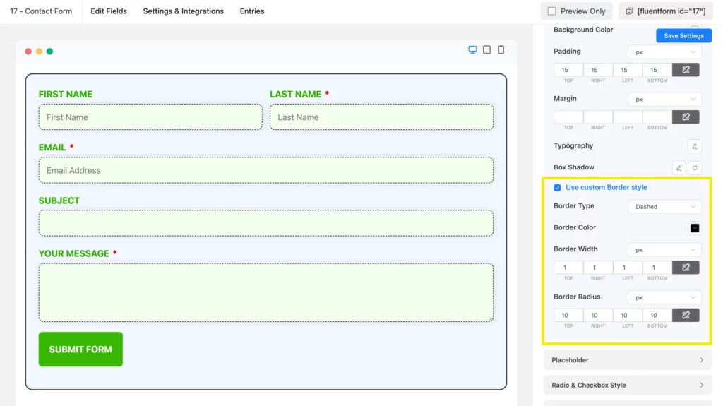Click the red close dot in preview
The height and width of the screenshot is (406, 723).
(x=28, y=52)
